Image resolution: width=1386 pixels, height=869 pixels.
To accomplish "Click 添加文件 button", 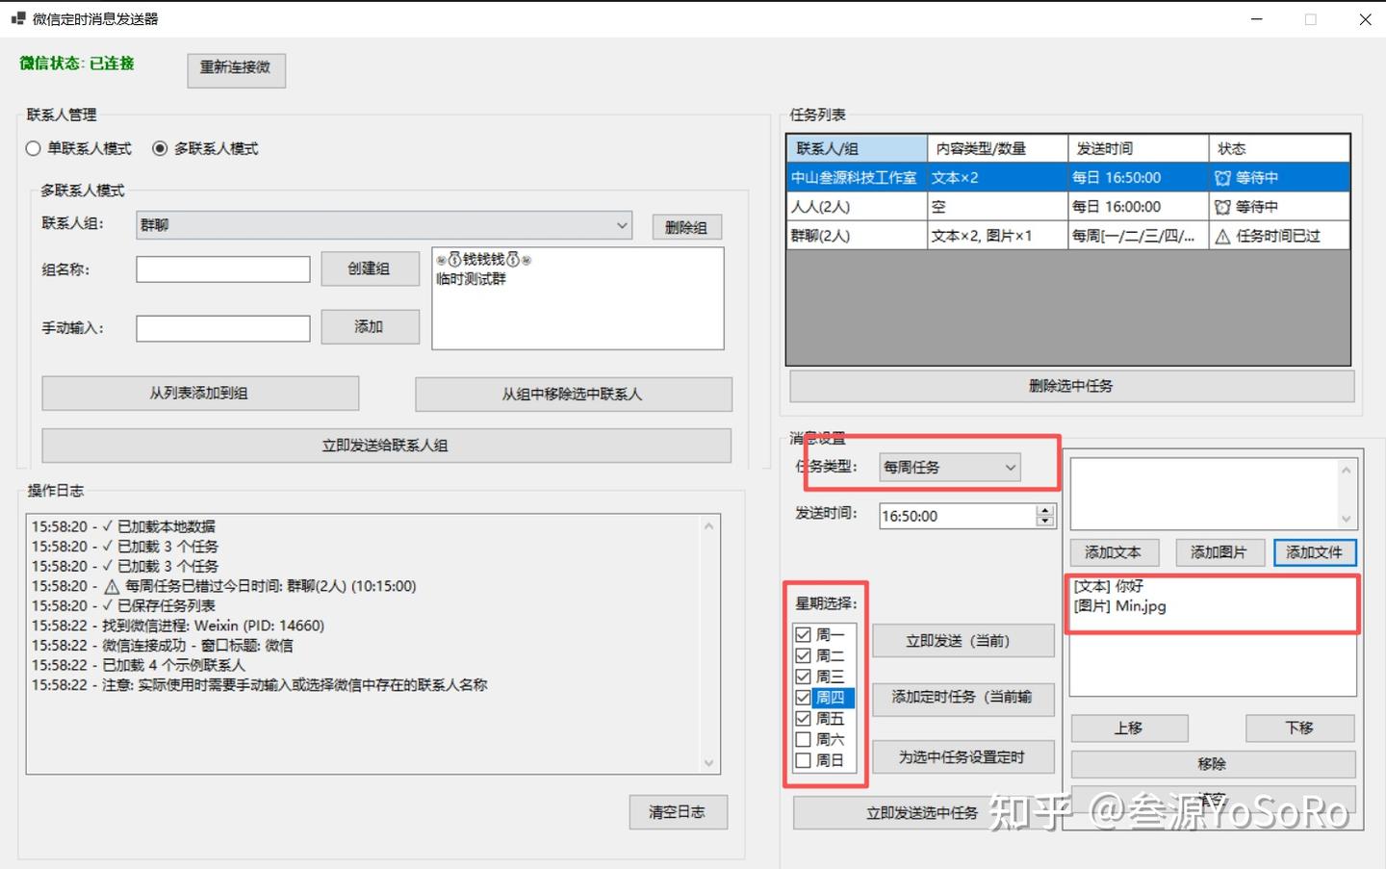I will [x=1315, y=552].
